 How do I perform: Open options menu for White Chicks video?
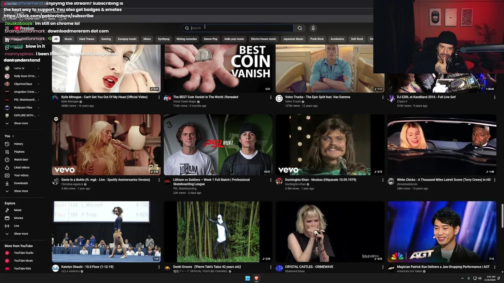click(494, 180)
